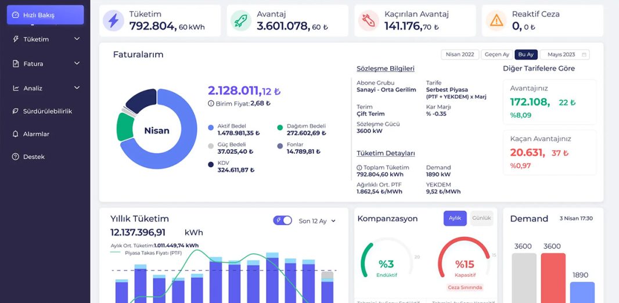Click the Tüketim lightning icon in sidebar

coord(16,39)
